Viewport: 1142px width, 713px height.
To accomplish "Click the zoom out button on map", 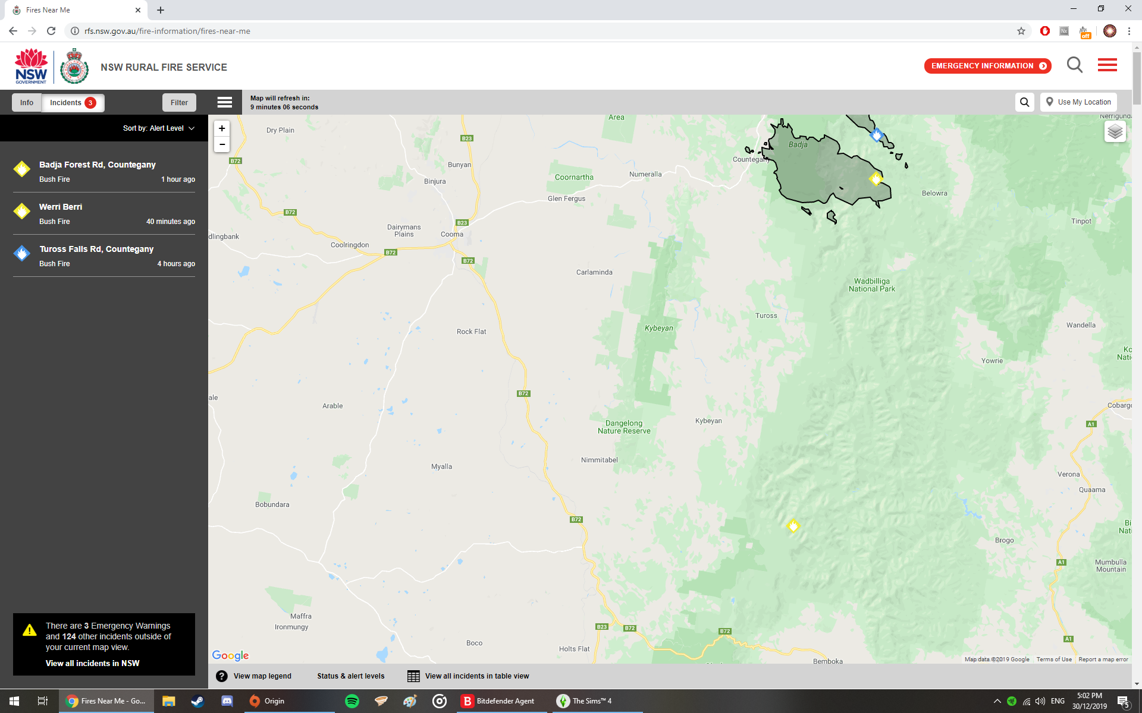I will pyautogui.click(x=222, y=146).
